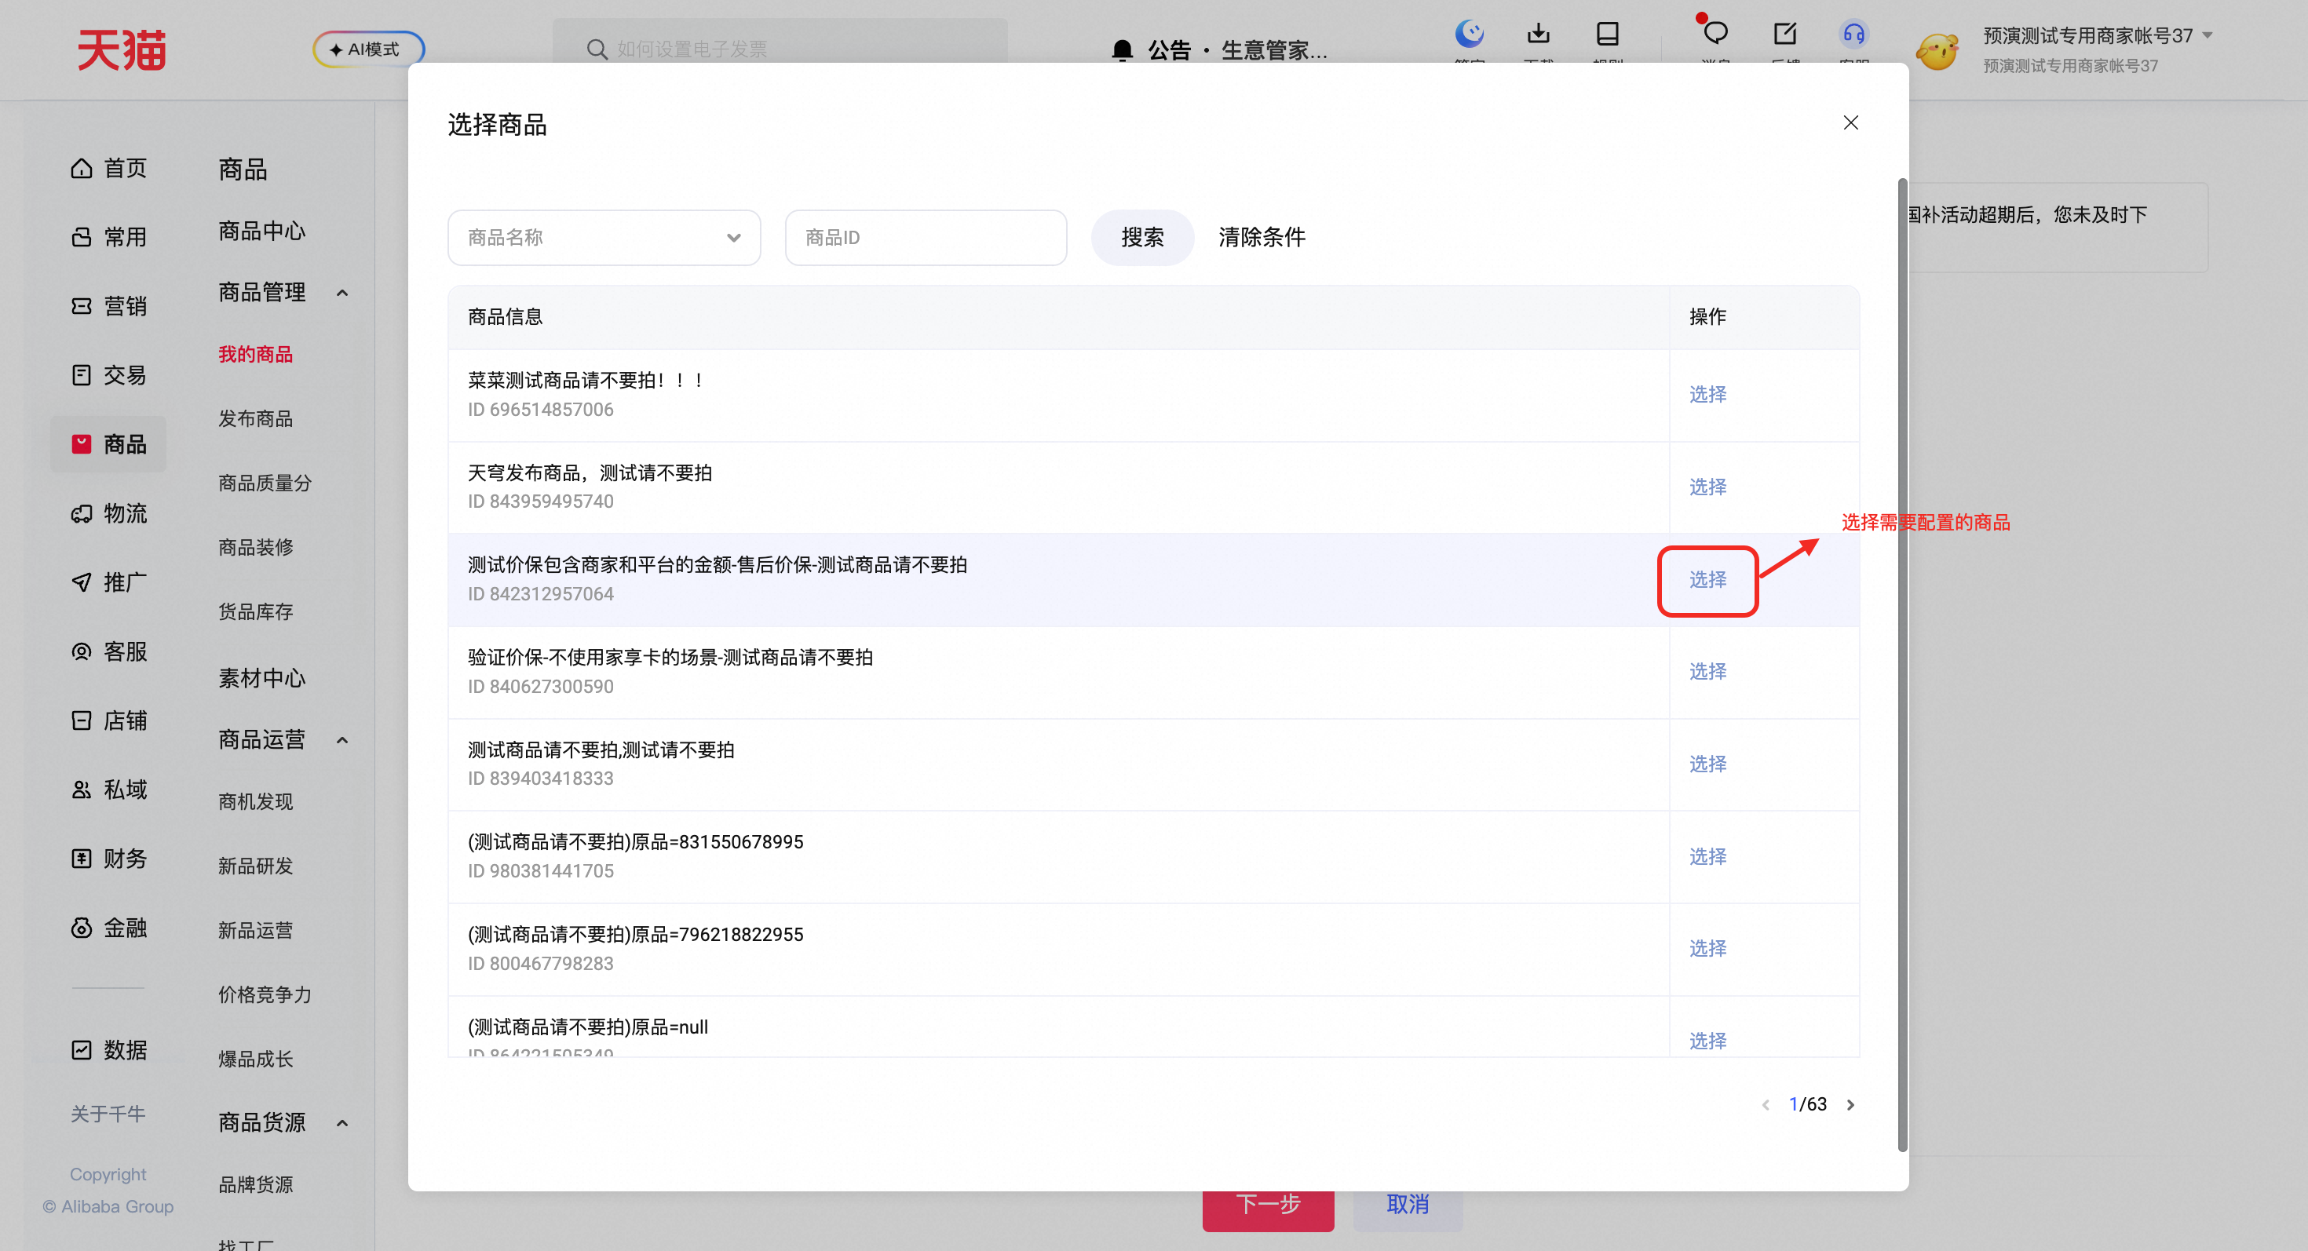
Task: Click the announcement bell icon
Action: click(x=1122, y=50)
